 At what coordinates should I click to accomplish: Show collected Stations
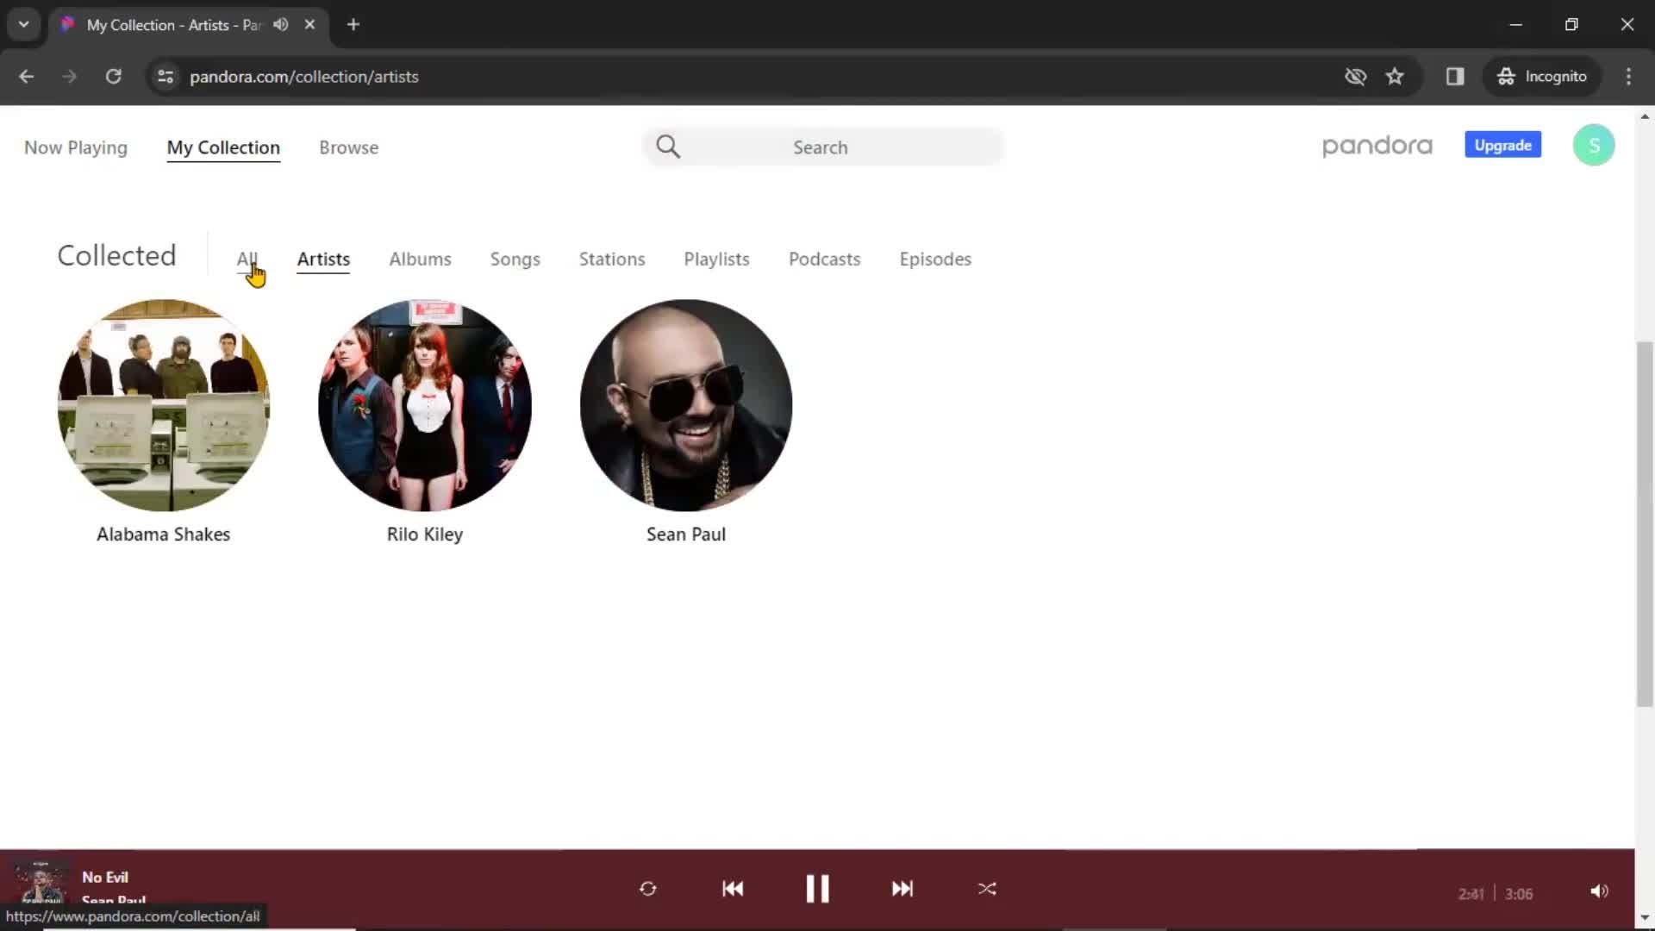[x=612, y=259]
